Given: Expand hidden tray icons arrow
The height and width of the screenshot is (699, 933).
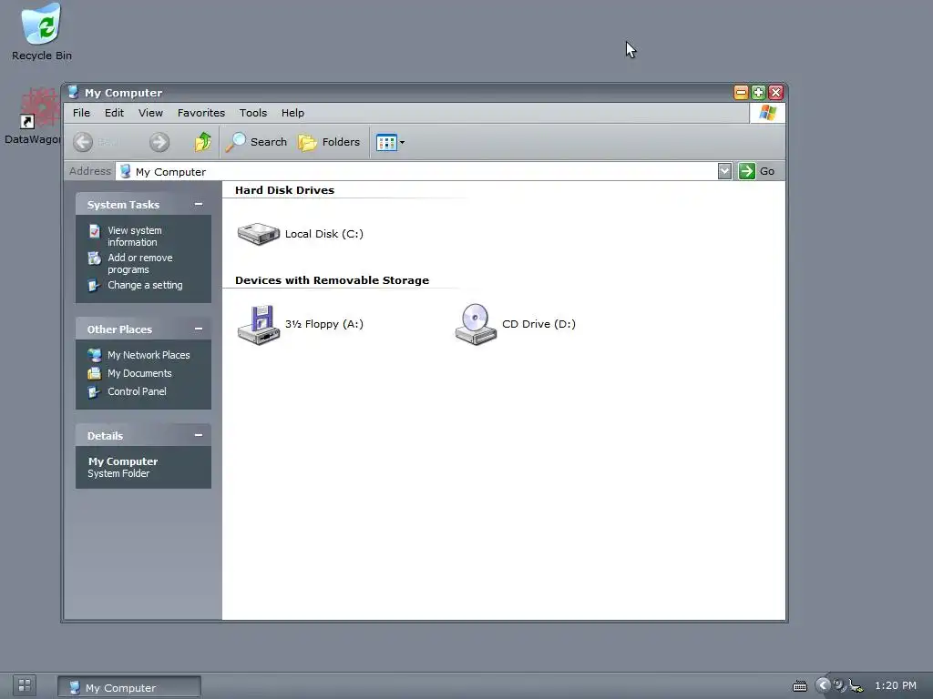Looking at the screenshot, I should [x=823, y=685].
